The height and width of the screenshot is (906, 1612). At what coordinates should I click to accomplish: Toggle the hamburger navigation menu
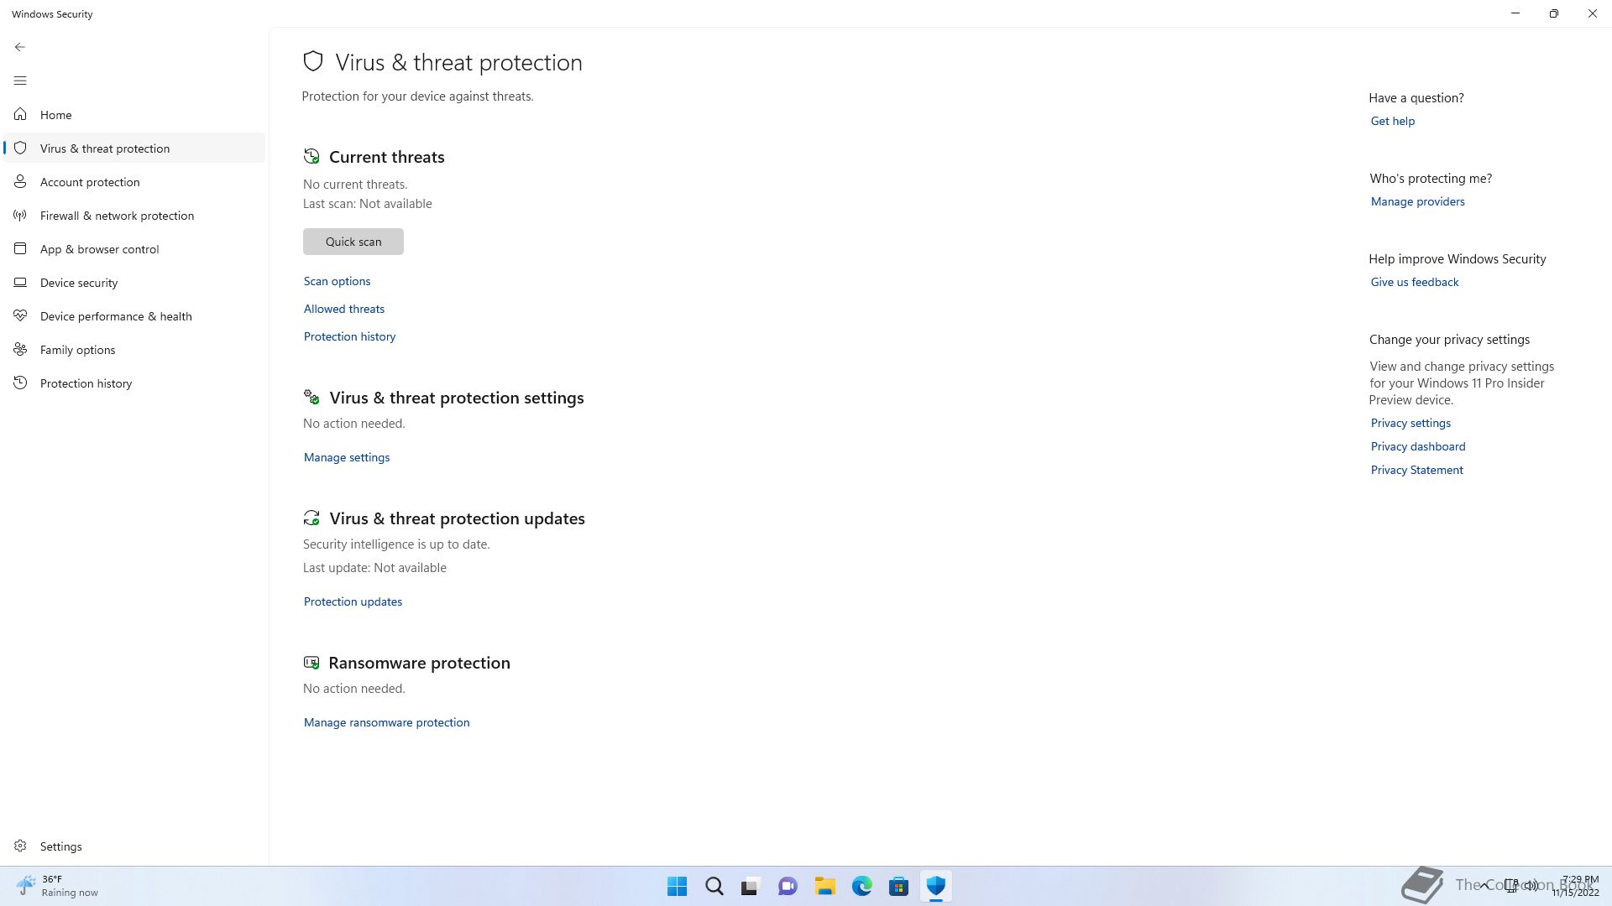point(20,81)
